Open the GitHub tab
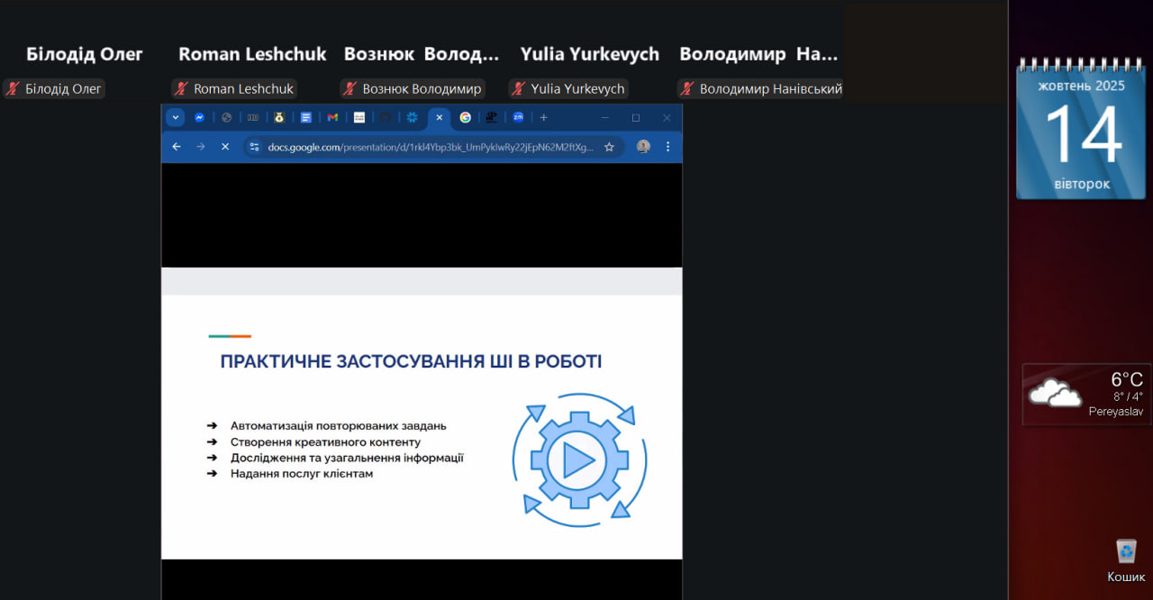Viewport: 1153px width, 600px height. [x=386, y=117]
